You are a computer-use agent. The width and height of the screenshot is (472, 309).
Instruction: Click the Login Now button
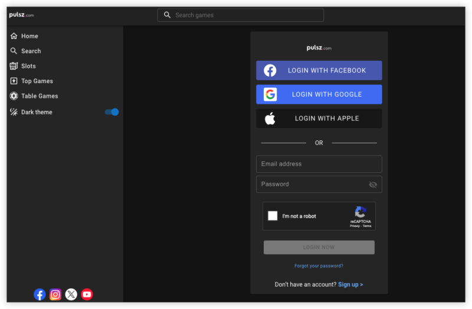tap(319, 247)
